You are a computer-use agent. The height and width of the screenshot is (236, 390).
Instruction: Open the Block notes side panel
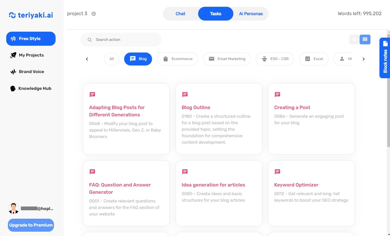(385, 58)
